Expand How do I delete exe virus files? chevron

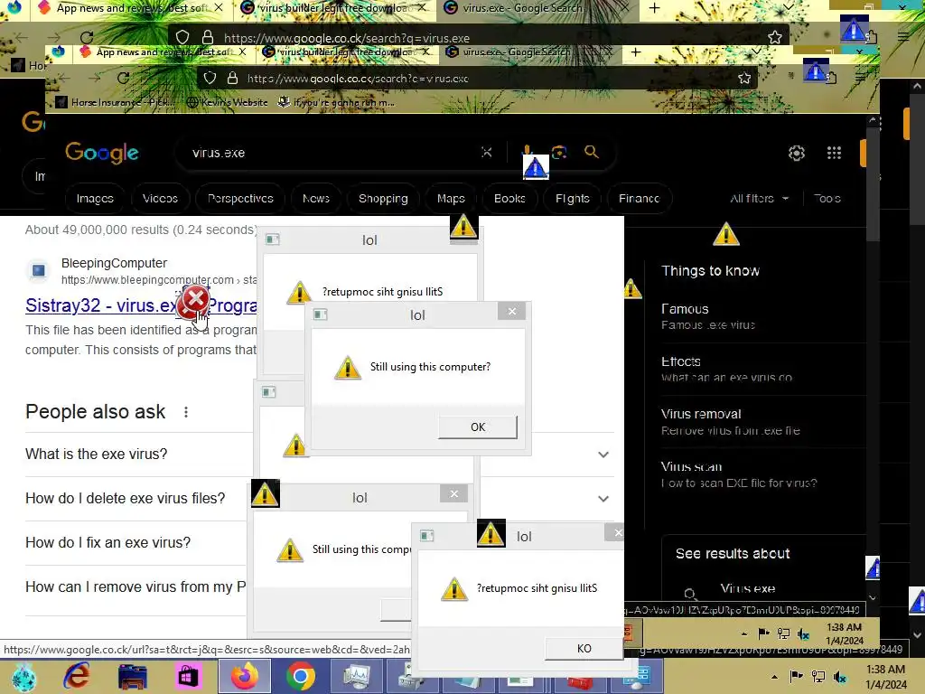pos(603,499)
